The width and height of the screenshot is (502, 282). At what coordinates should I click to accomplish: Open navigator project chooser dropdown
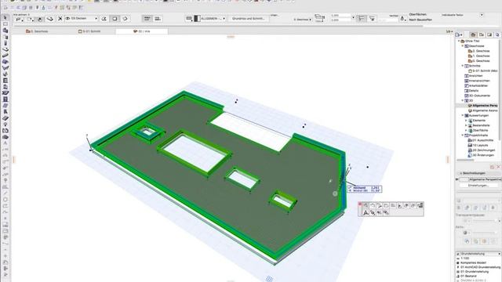tap(459, 34)
